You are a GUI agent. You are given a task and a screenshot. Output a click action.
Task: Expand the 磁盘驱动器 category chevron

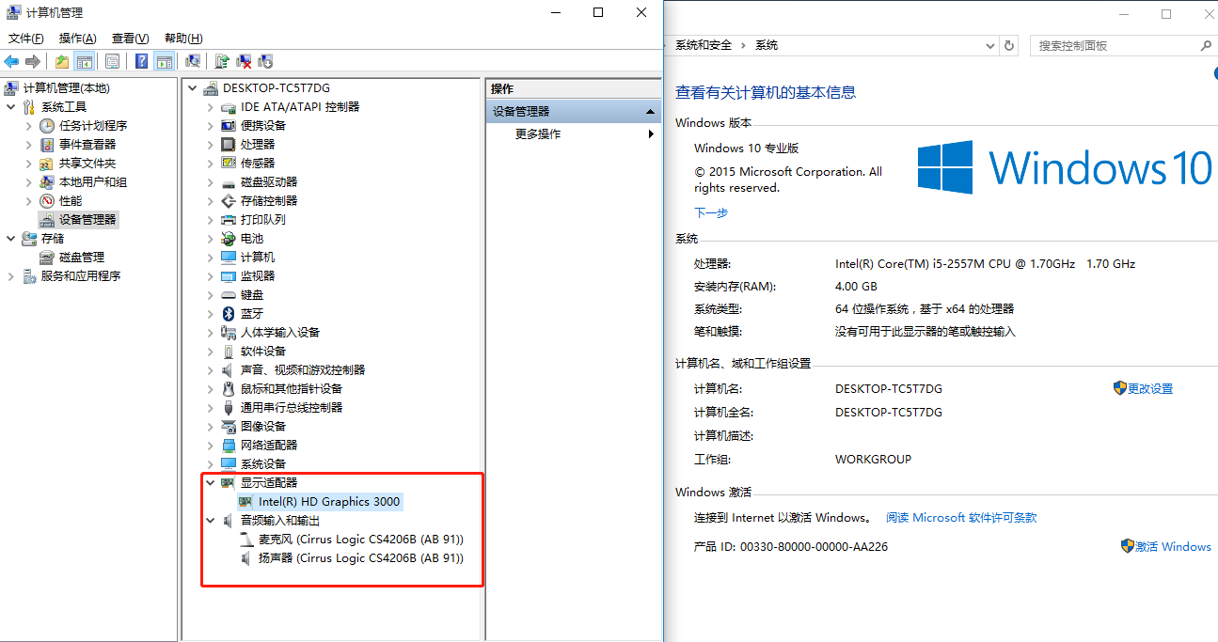tap(210, 181)
